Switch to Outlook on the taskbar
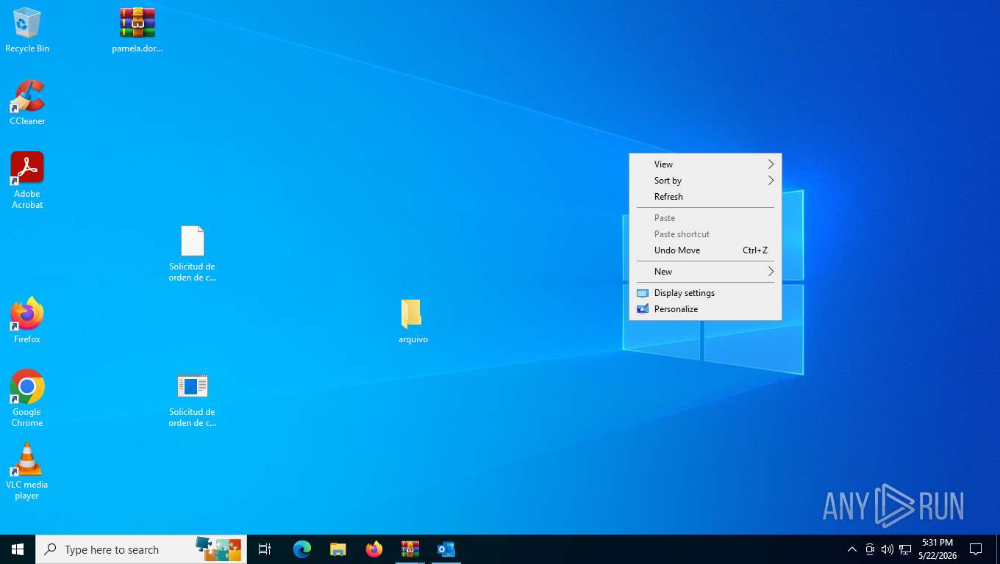This screenshot has width=1000, height=564. (446, 549)
